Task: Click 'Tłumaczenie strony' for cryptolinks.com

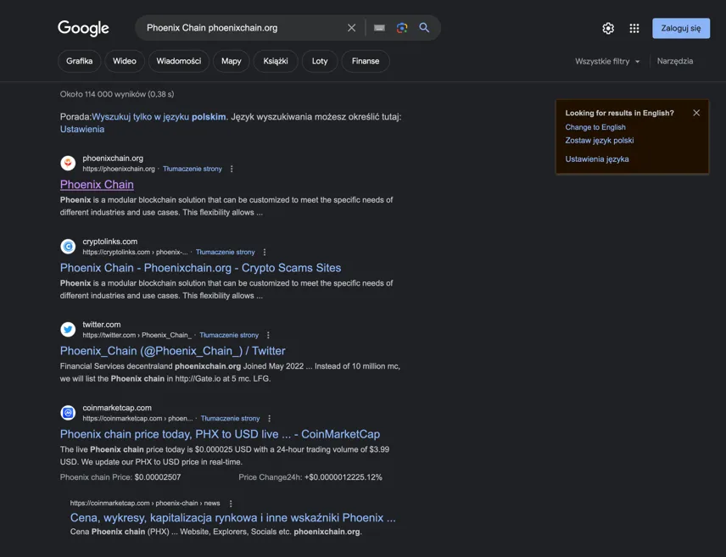Action: [x=225, y=253]
